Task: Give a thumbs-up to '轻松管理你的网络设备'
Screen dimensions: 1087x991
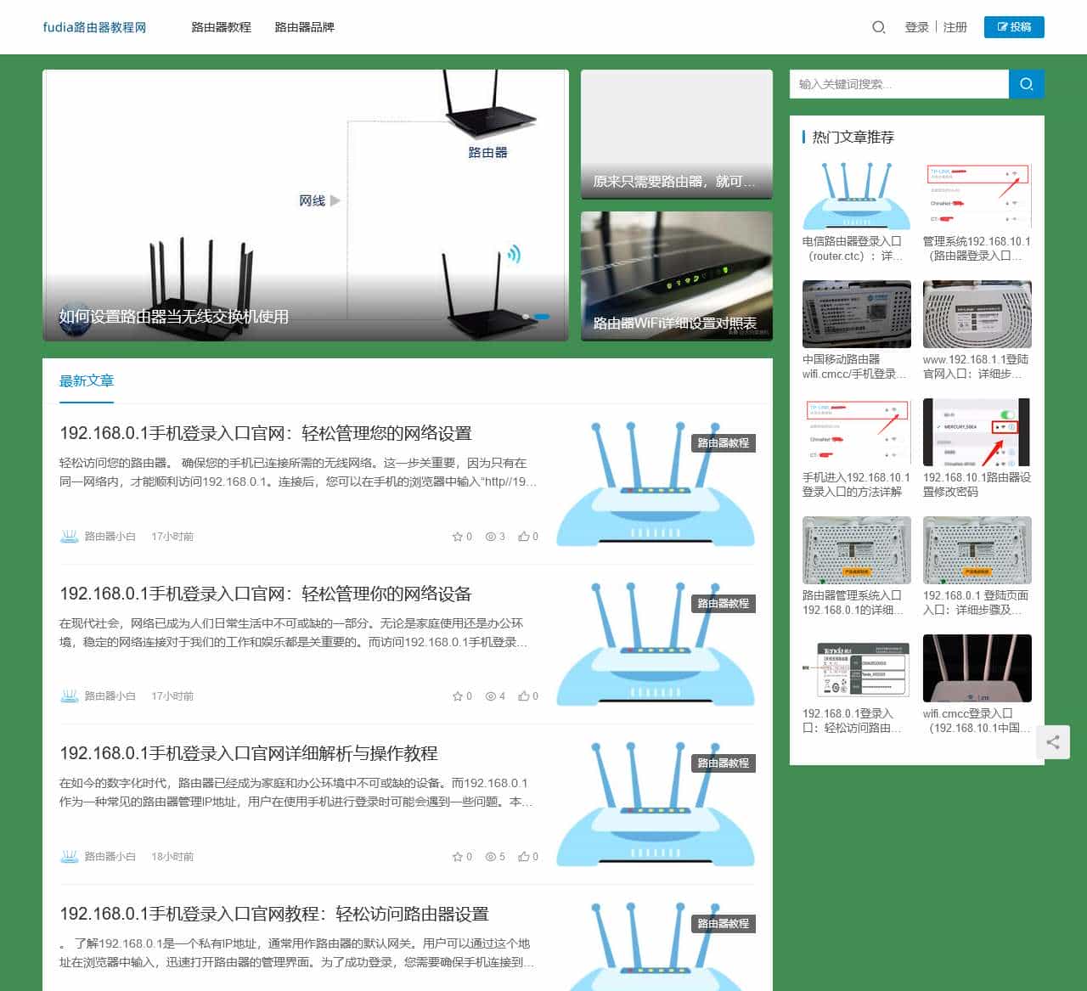Action: [524, 696]
